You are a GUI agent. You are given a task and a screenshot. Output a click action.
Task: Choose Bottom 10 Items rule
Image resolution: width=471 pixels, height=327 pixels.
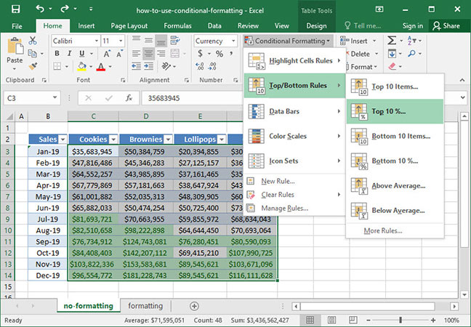tap(395, 137)
